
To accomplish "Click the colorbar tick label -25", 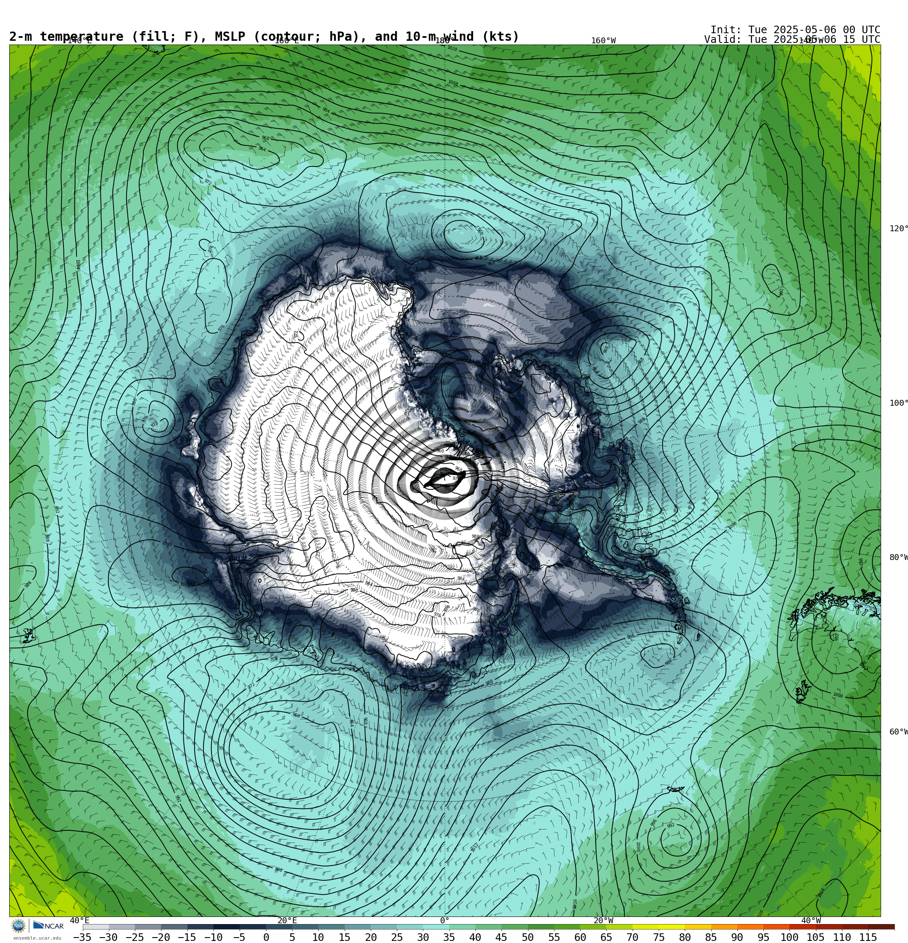I will (135, 937).
